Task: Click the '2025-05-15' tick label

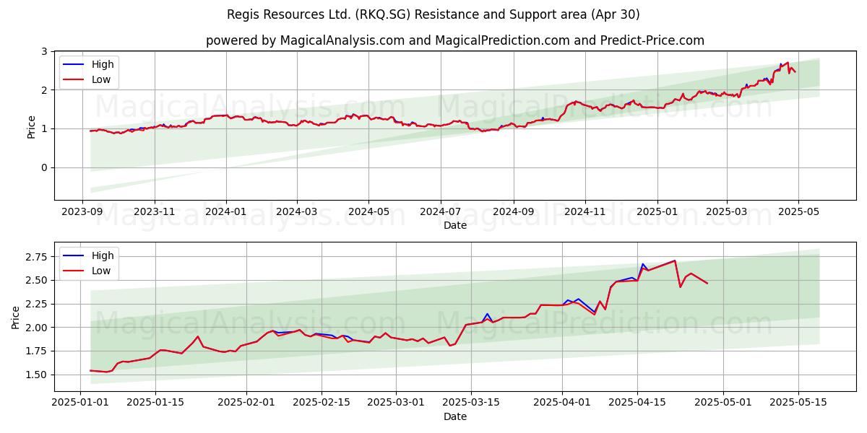Action: tap(798, 403)
